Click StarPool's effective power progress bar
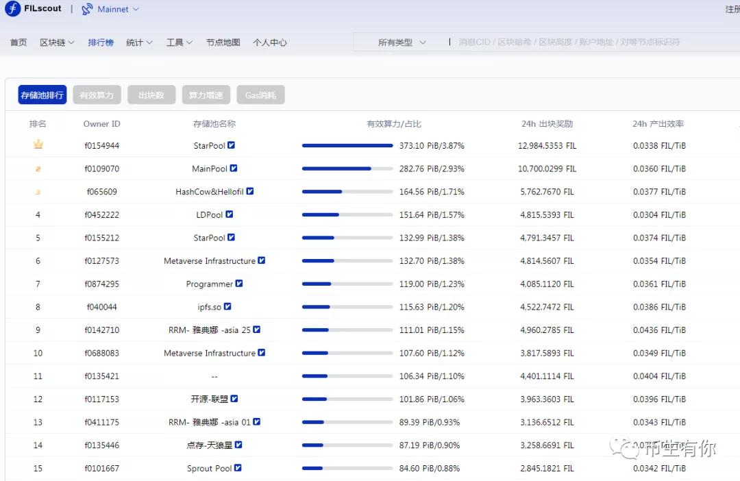This screenshot has width=740, height=481. point(347,145)
